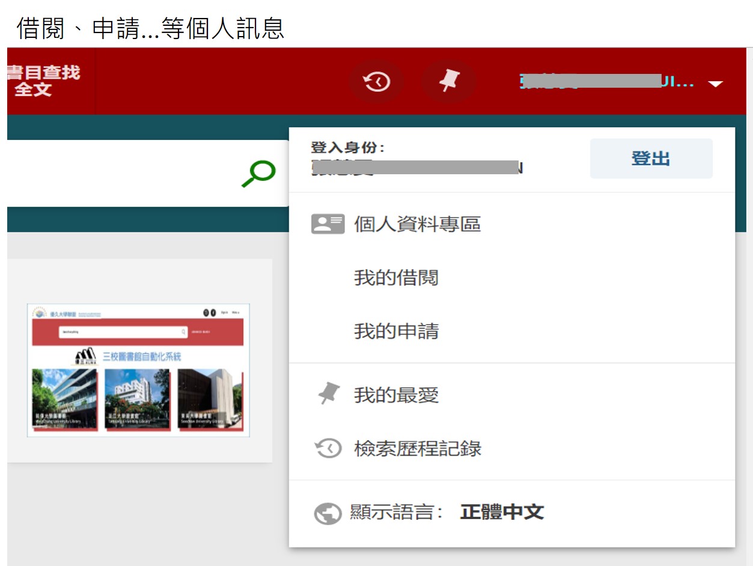This screenshot has height=566, width=753.
Task: Collapse the user menu via the white arrow
Action: click(715, 84)
